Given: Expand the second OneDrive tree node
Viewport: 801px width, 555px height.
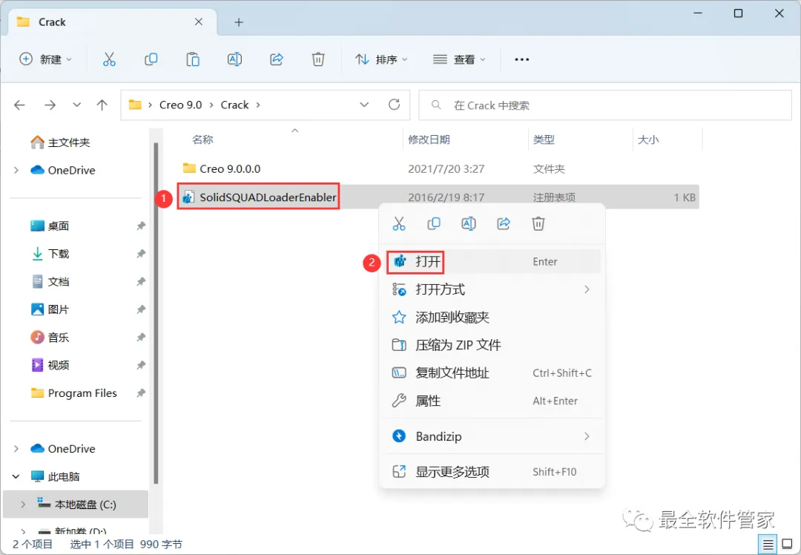Looking at the screenshot, I should coord(16,449).
